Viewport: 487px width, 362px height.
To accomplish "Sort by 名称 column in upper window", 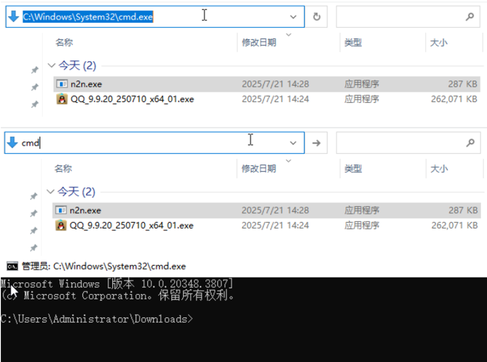I will click(x=64, y=42).
